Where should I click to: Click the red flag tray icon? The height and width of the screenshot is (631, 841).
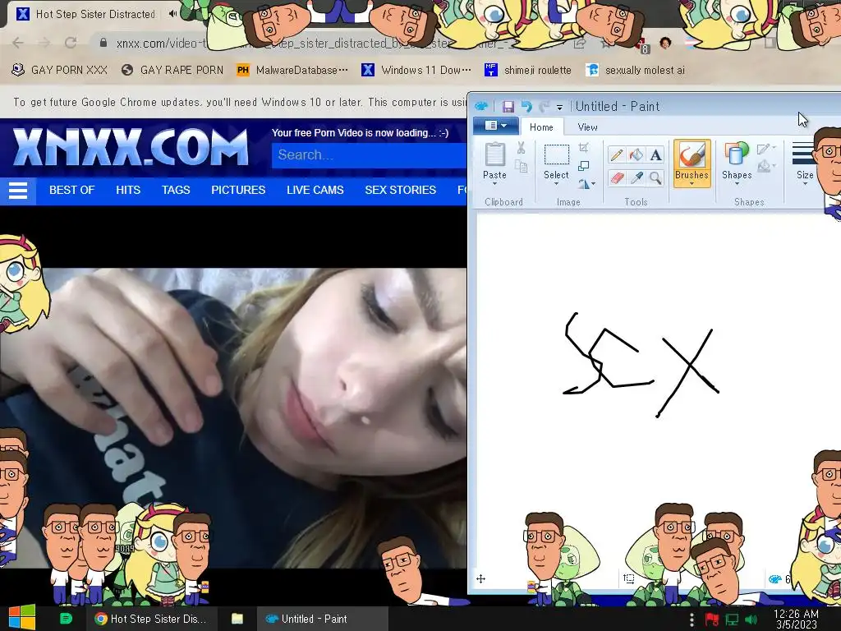(712, 619)
